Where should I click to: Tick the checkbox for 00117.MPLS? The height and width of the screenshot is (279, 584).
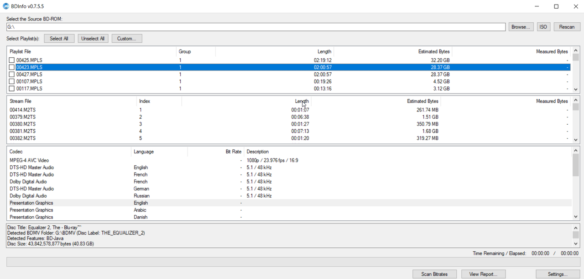12,89
